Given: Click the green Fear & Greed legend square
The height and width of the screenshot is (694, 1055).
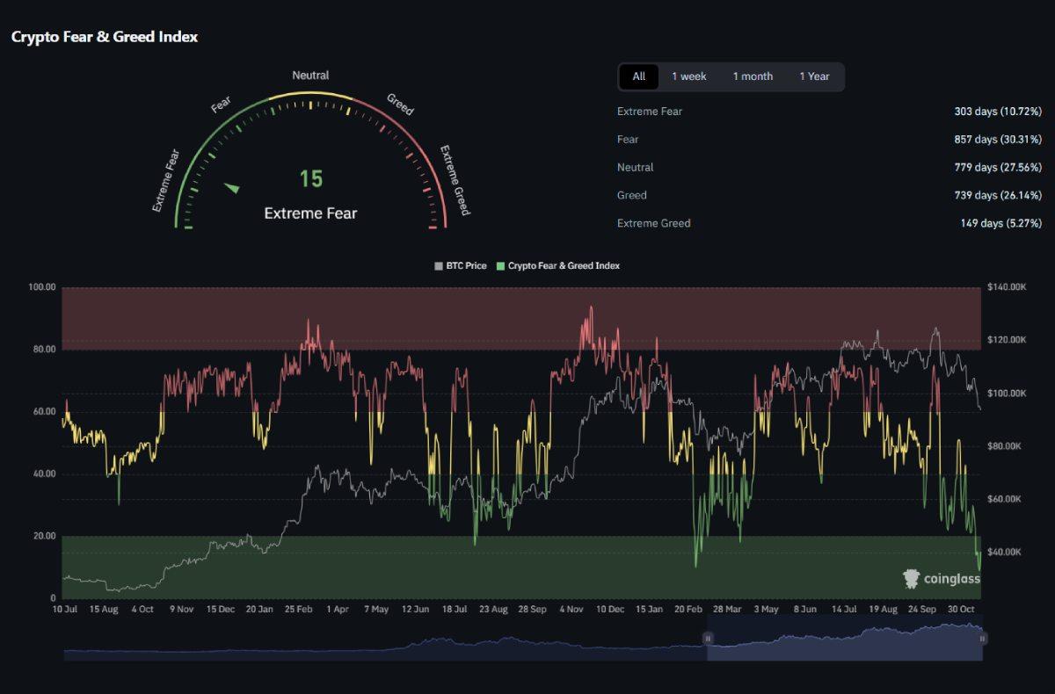Looking at the screenshot, I should (x=501, y=265).
